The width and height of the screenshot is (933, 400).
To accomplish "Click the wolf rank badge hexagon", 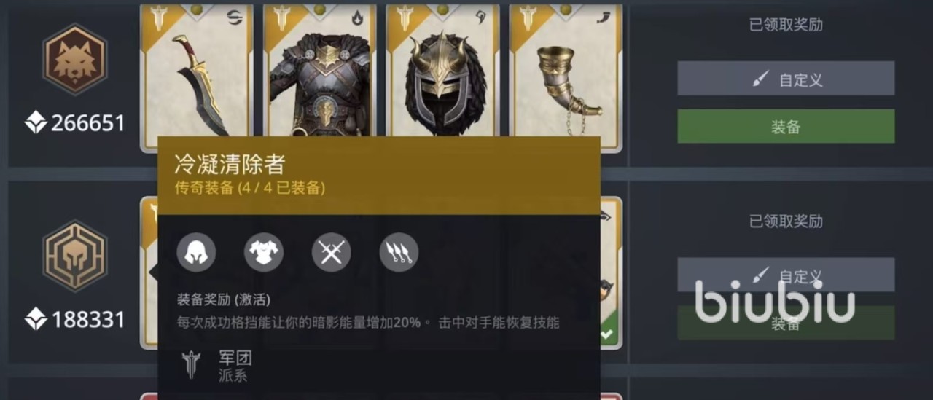I will [74, 59].
